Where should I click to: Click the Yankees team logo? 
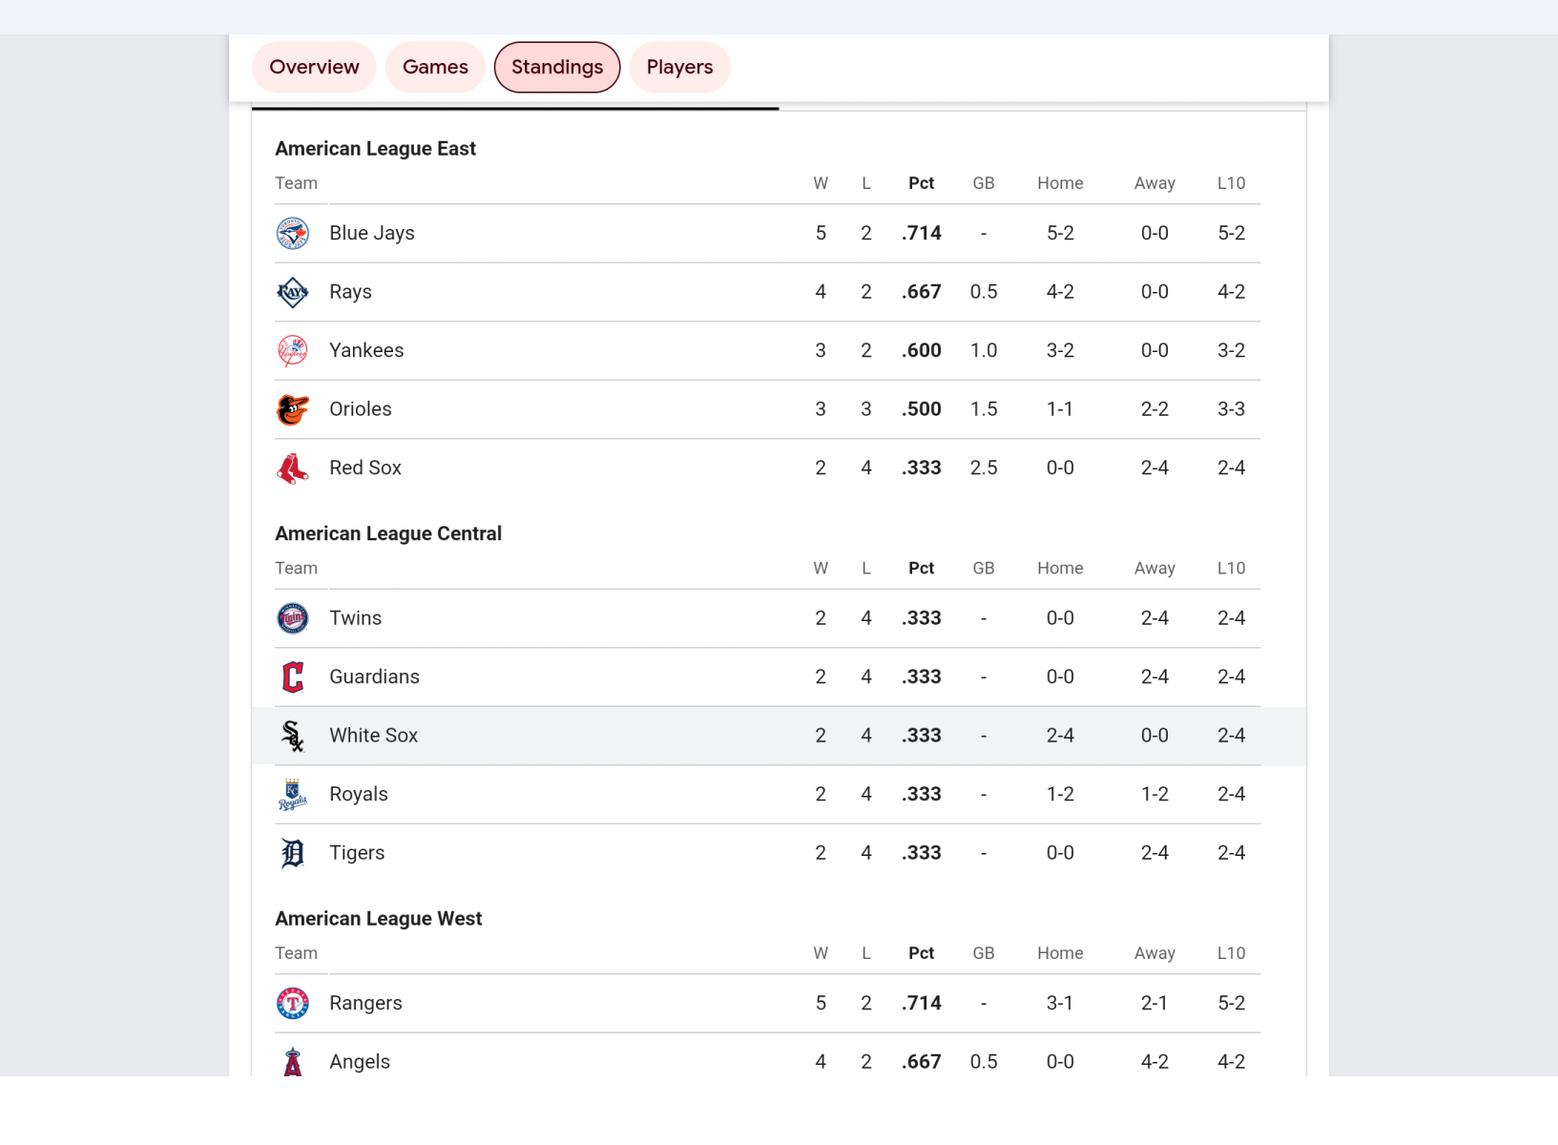(x=293, y=351)
